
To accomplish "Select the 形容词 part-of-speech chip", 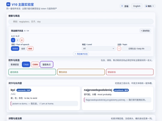I will (x=15, y=49).
